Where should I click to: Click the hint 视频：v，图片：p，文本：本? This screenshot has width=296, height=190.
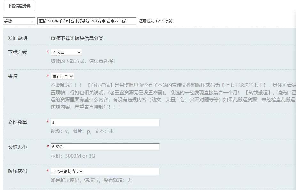[x=82, y=131]
